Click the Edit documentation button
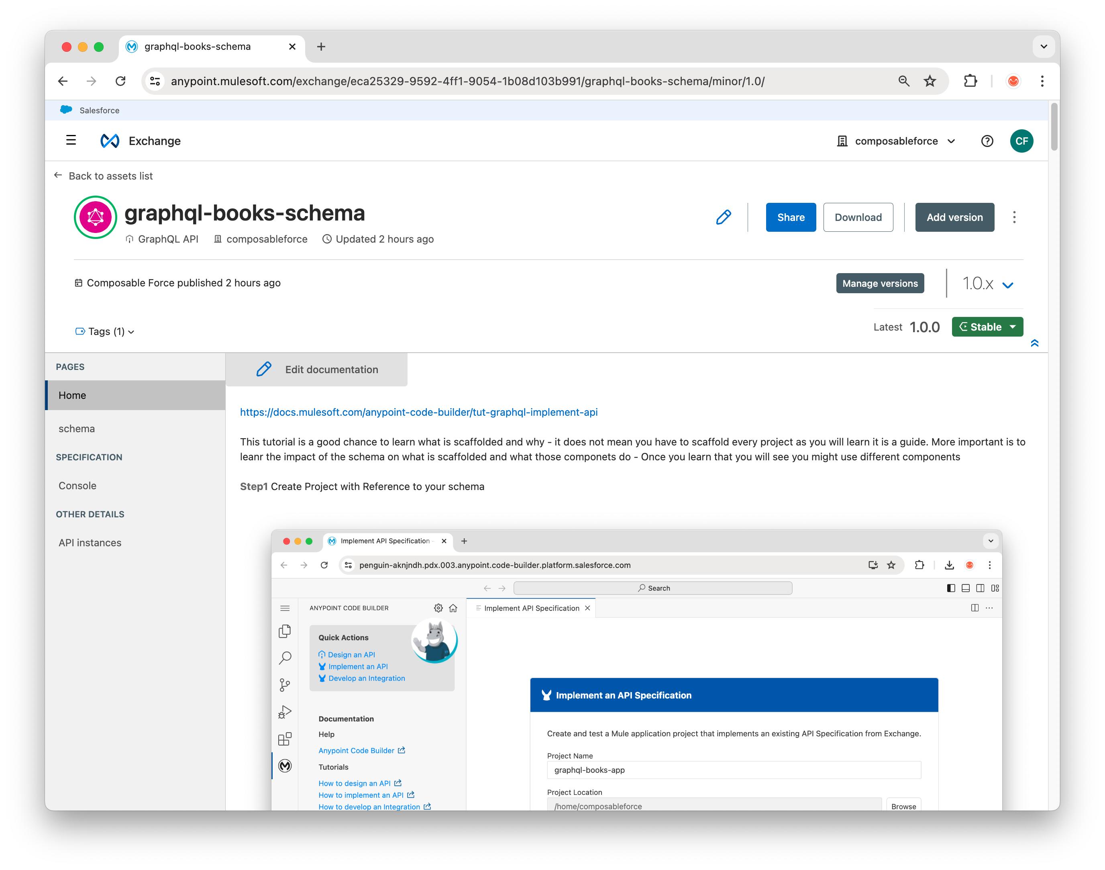Viewport: 1105px width, 870px height. click(316, 370)
